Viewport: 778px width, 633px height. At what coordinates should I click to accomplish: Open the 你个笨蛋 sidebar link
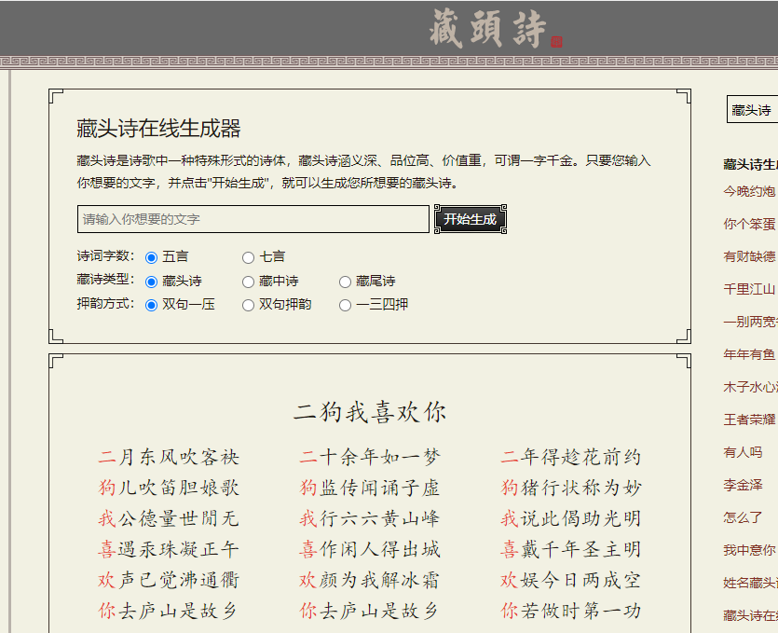pyautogui.click(x=749, y=224)
